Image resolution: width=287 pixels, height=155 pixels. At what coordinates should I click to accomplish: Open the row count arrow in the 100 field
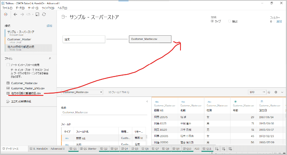(263, 92)
